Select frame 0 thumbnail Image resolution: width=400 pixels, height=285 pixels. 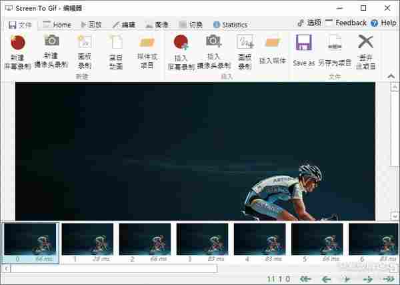click(x=30, y=243)
